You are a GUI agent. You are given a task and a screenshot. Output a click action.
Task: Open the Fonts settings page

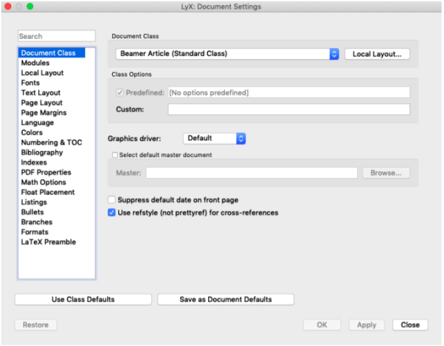coord(31,83)
